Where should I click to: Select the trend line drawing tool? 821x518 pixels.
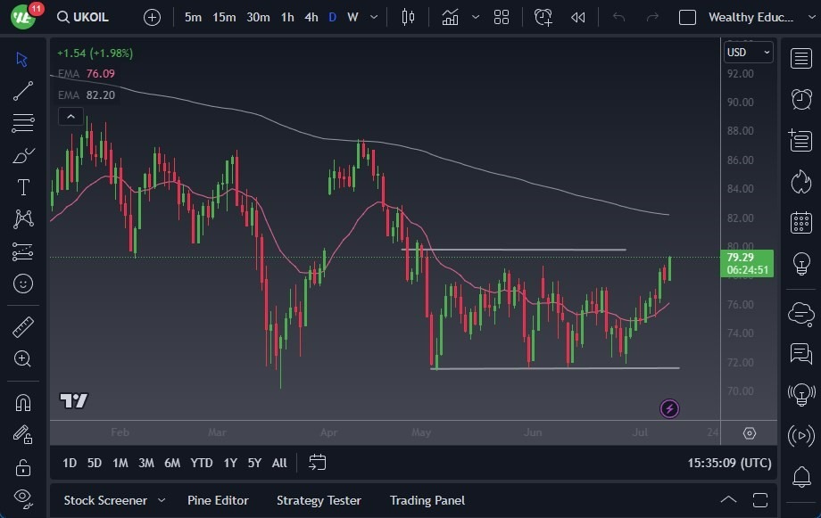(x=23, y=90)
